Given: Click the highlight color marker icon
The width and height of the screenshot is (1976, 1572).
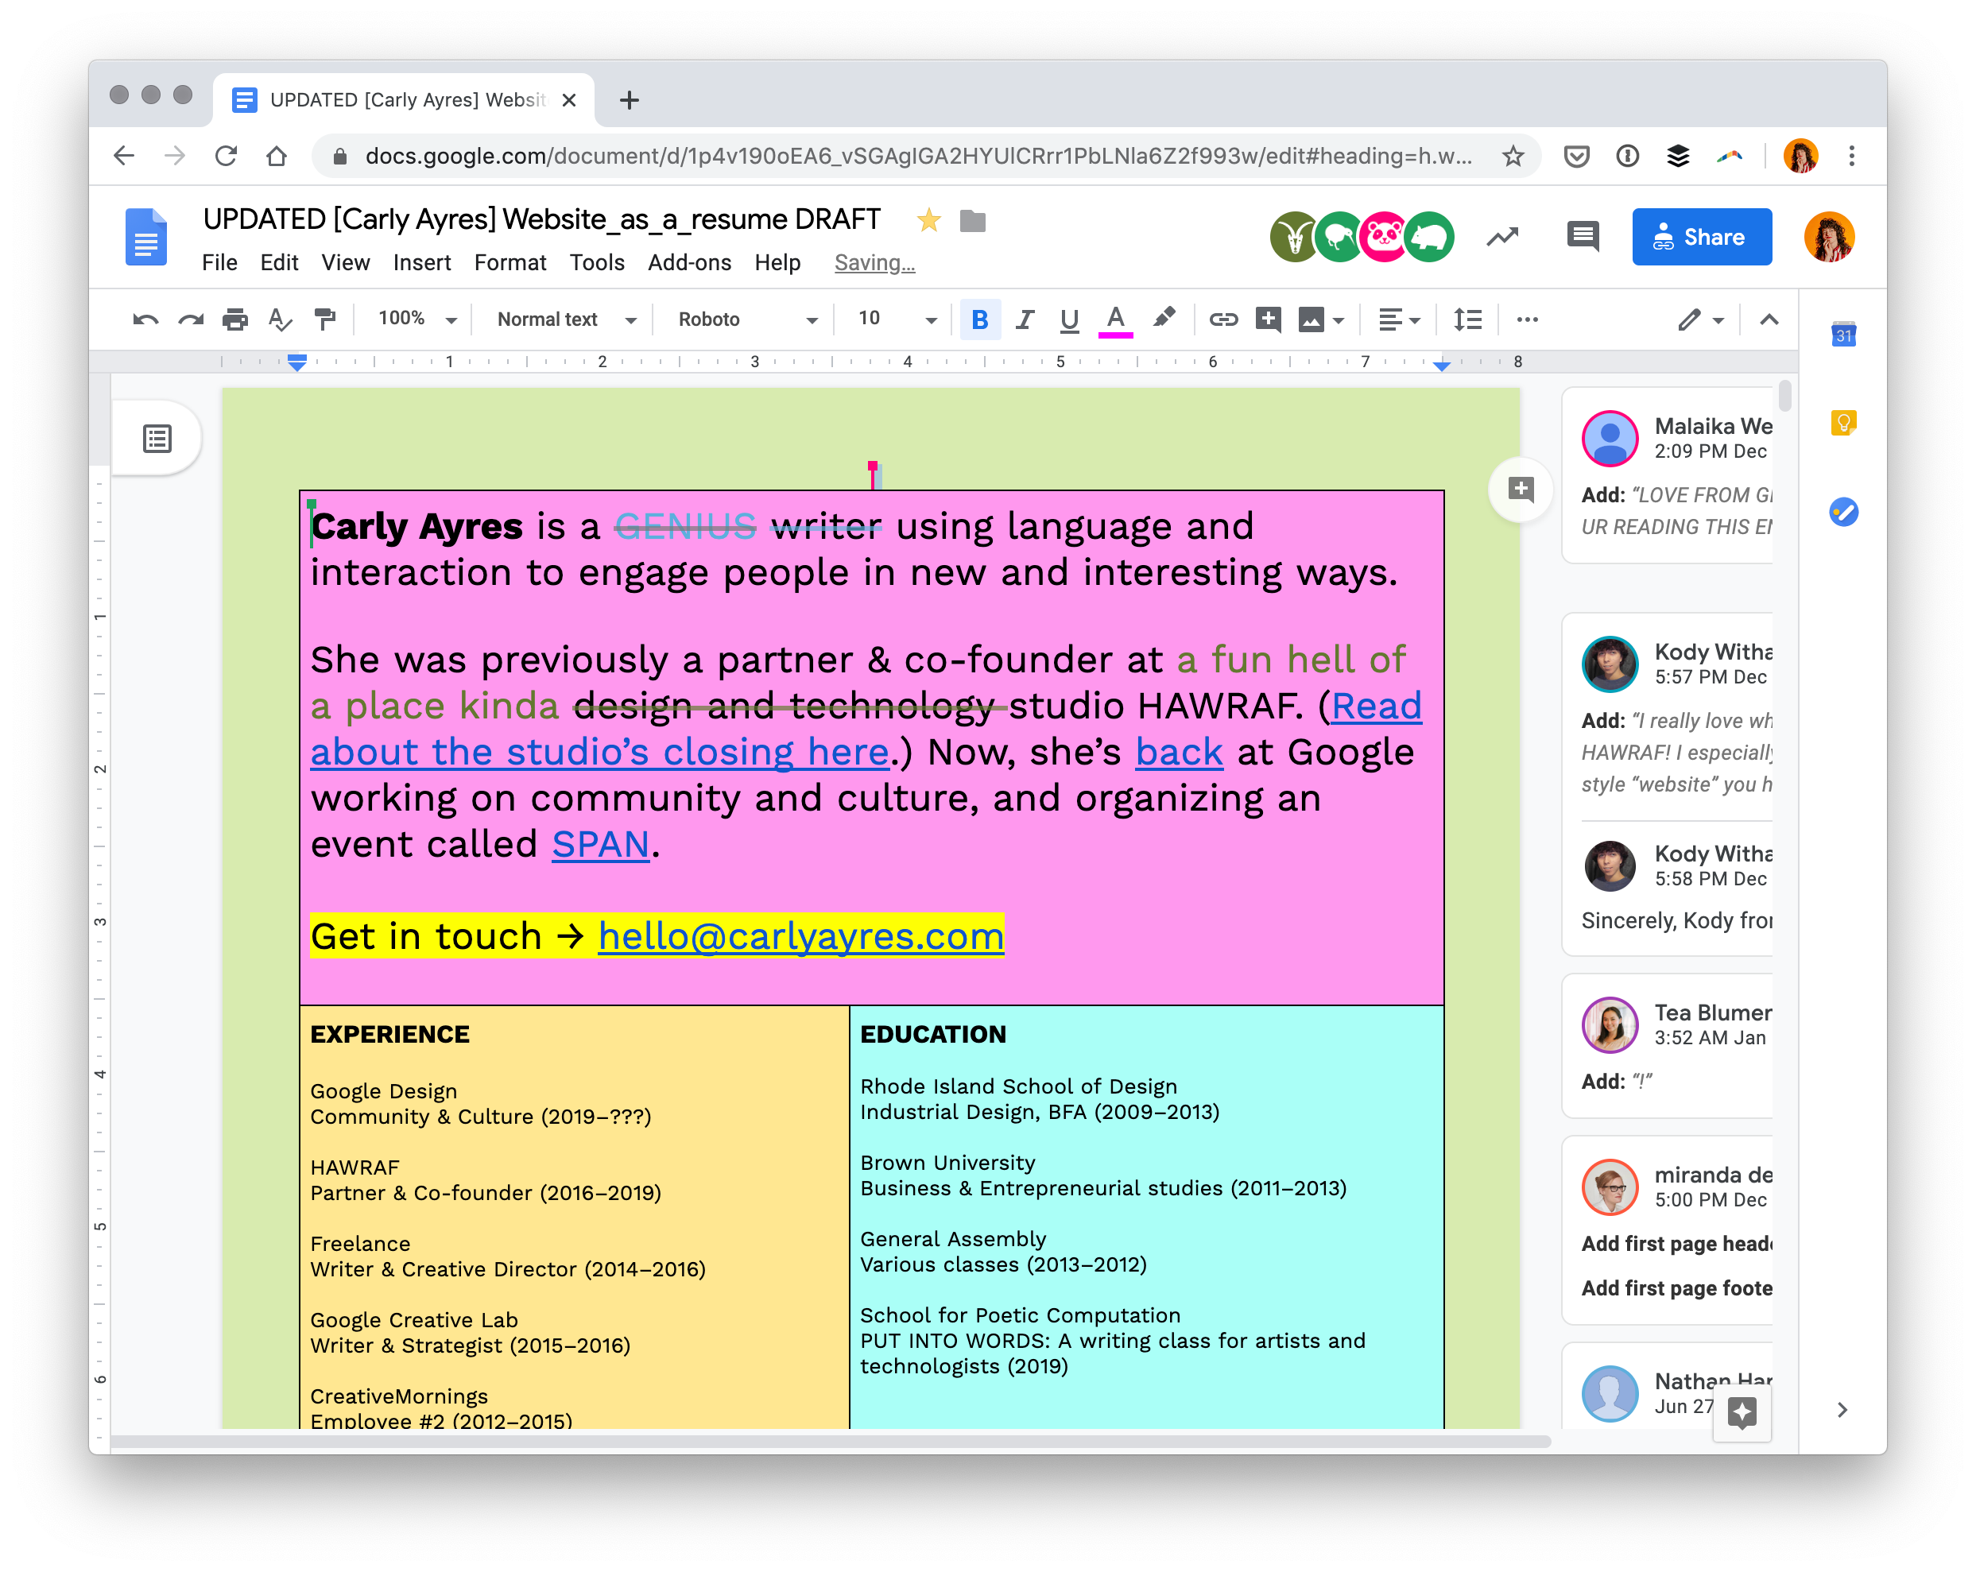Looking at the screenshot, I should click(1163, 318).
